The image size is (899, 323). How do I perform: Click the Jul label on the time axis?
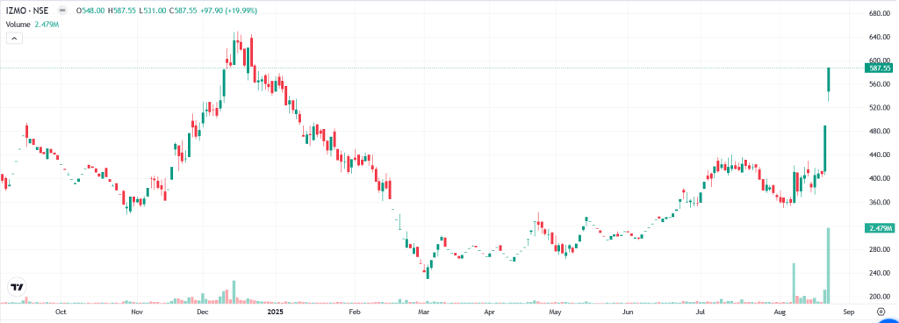click(x=700, y=312)
